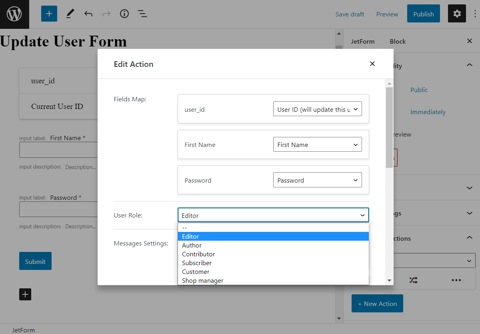Click the Redo arrow
The image size is (480, 334).
(x=106, y=14)
